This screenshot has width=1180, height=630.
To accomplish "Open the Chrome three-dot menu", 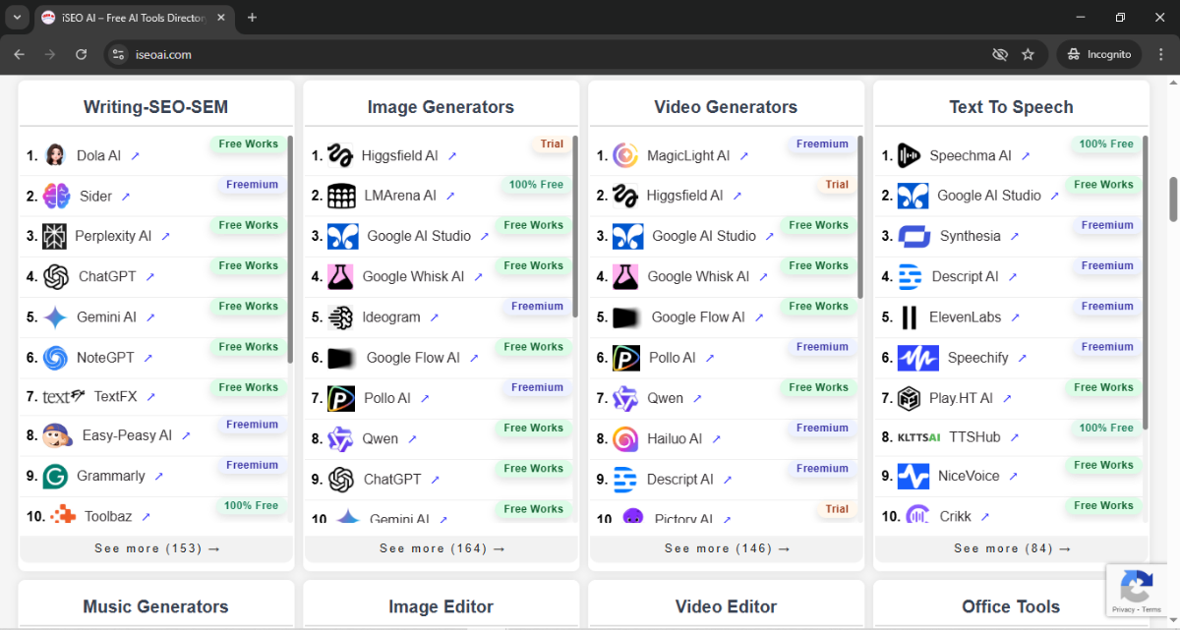I will click(x=1161, y=54).
